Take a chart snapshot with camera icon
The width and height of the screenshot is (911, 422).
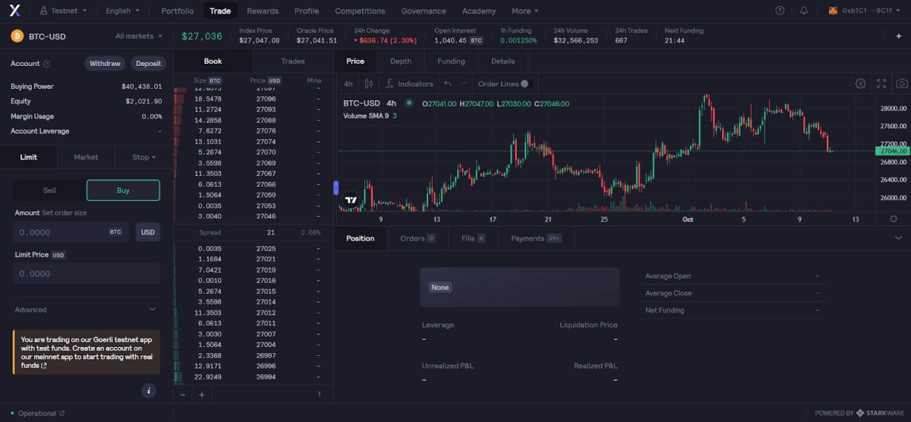point(902,83)
